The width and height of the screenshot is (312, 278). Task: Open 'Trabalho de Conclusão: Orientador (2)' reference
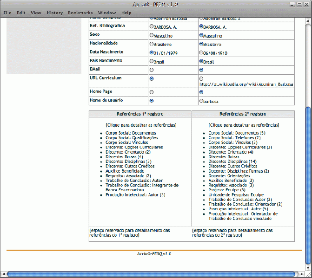(245, 204)
